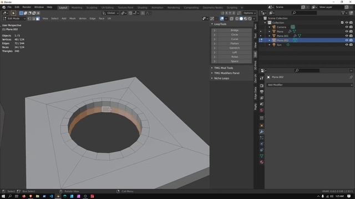Open the Object Data mesh properties tab

click(262, 156)
